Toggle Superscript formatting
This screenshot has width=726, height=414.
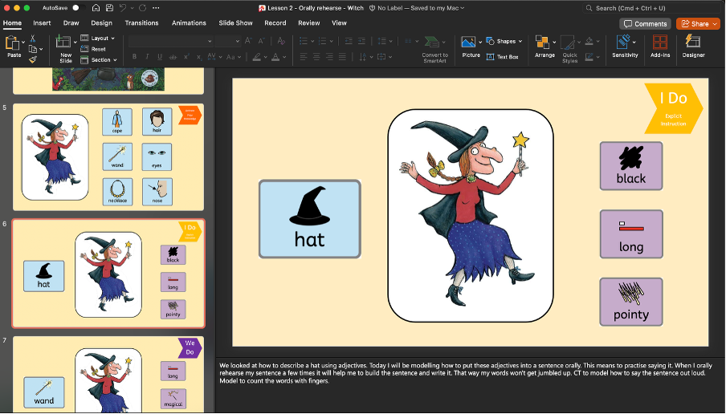(x=186, y=57)
